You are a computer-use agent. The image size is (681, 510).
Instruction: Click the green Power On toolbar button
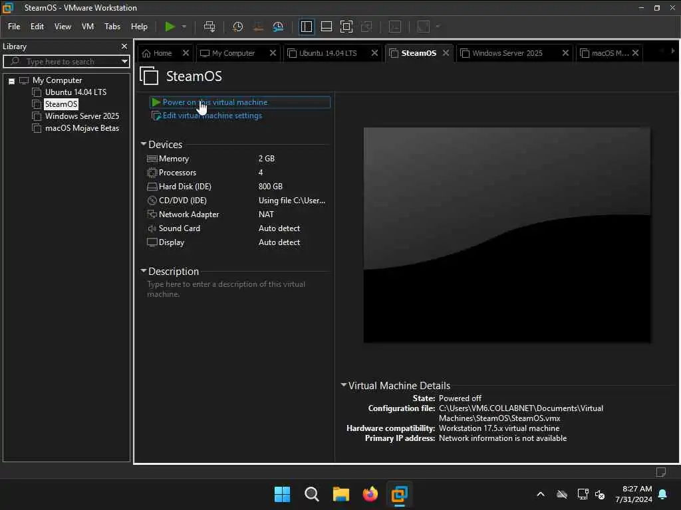point(170,27)
